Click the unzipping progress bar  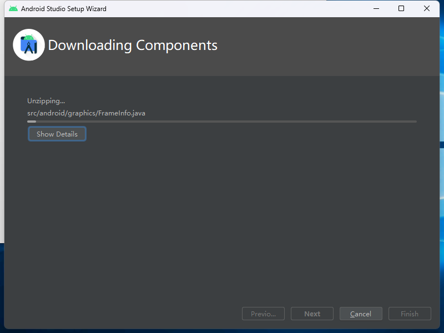tap(221, 122)
